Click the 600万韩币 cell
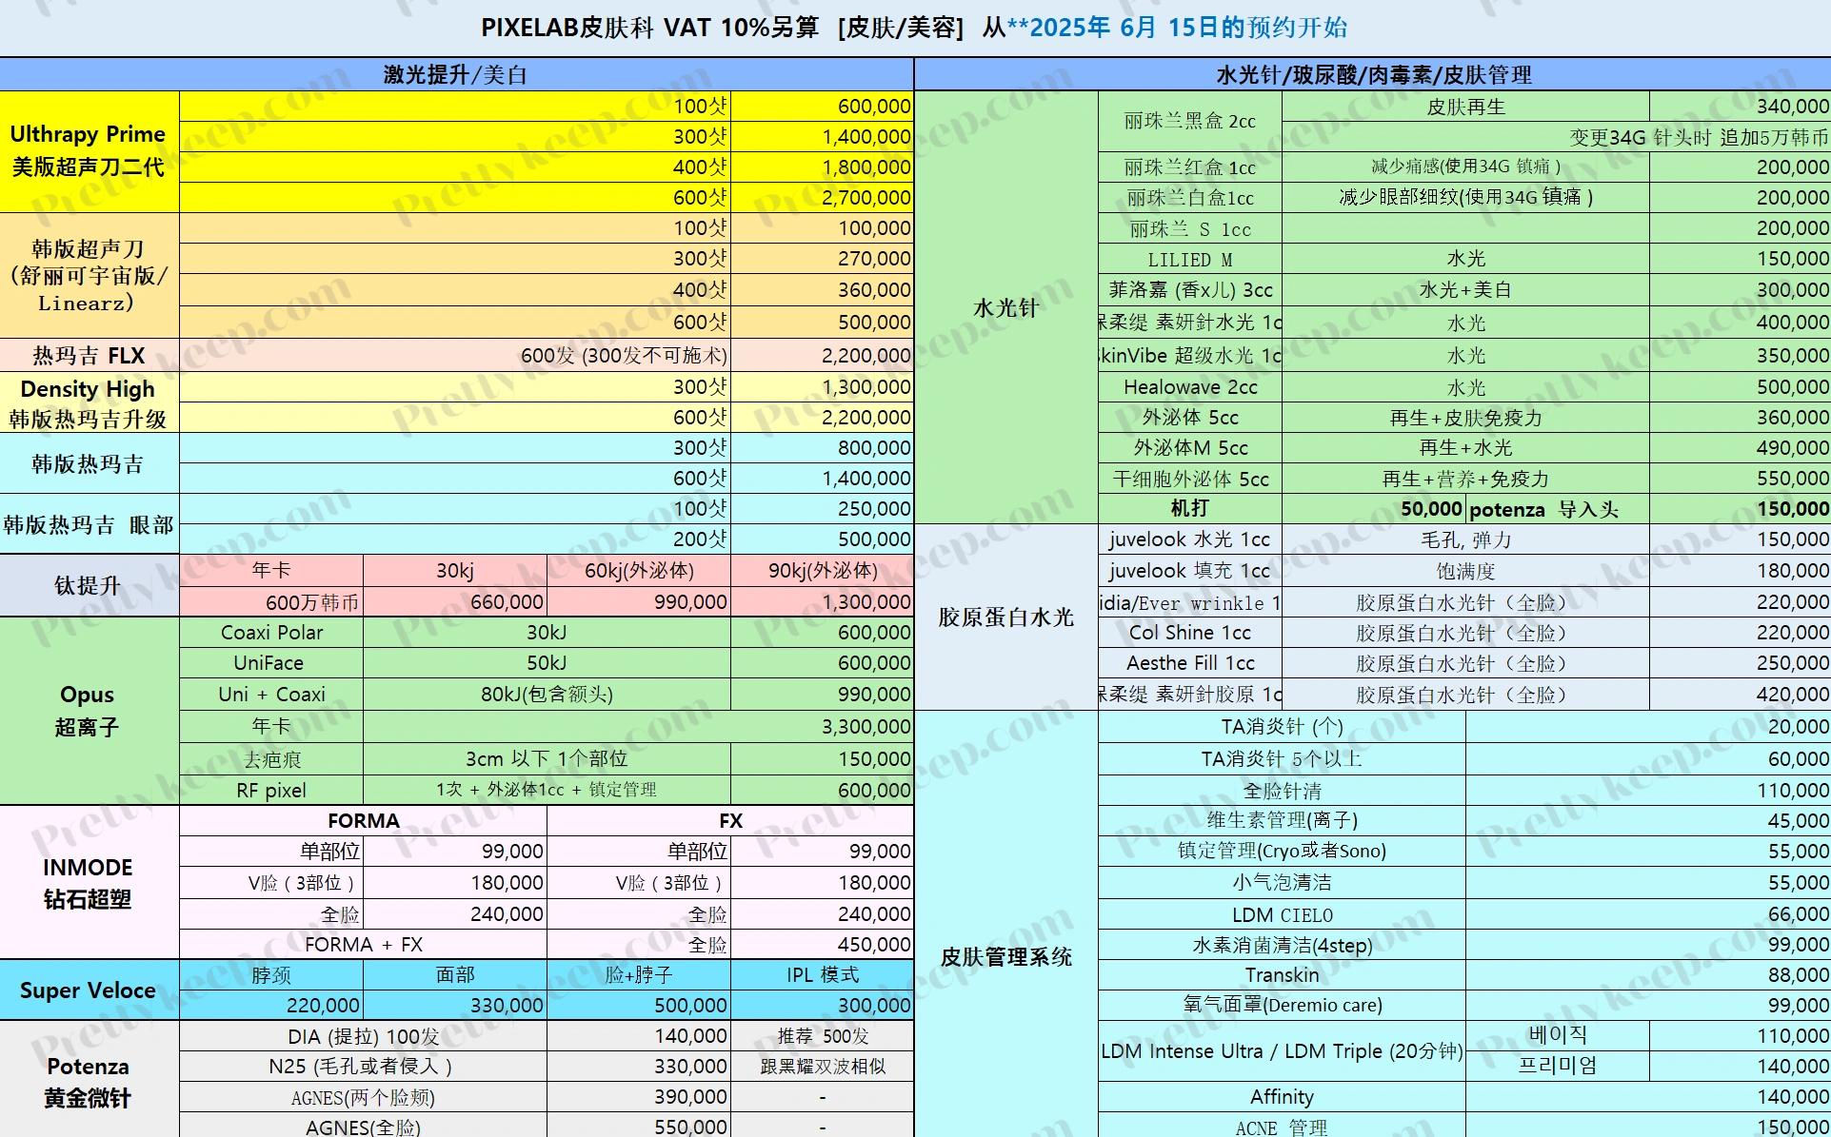 click(x=271, y=601)
